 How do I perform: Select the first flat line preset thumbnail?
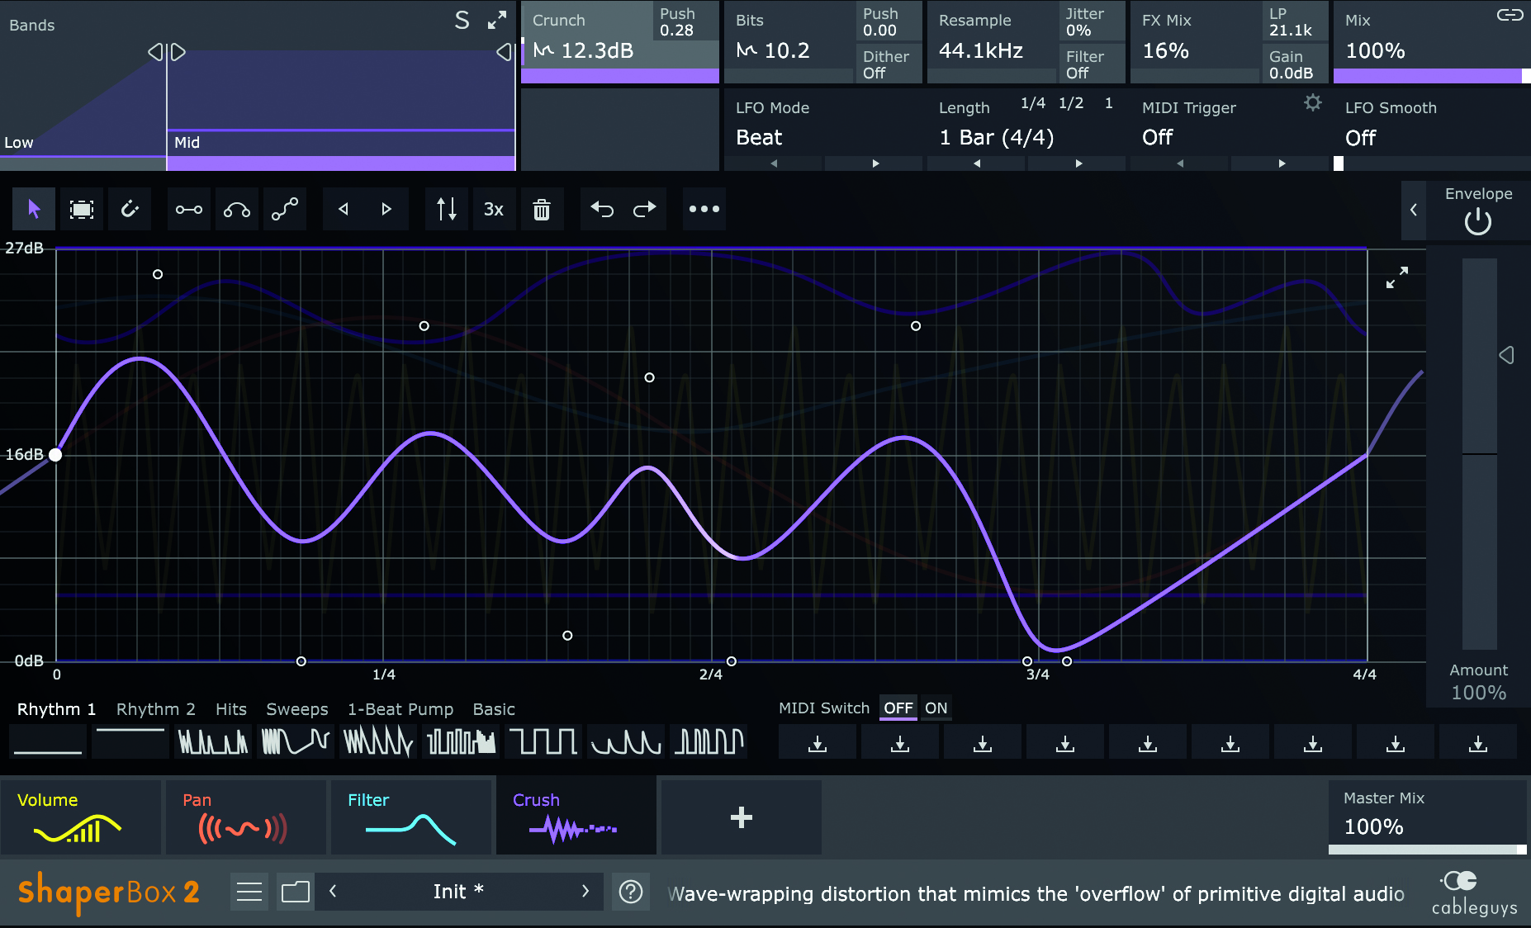(x=48, y=741)
